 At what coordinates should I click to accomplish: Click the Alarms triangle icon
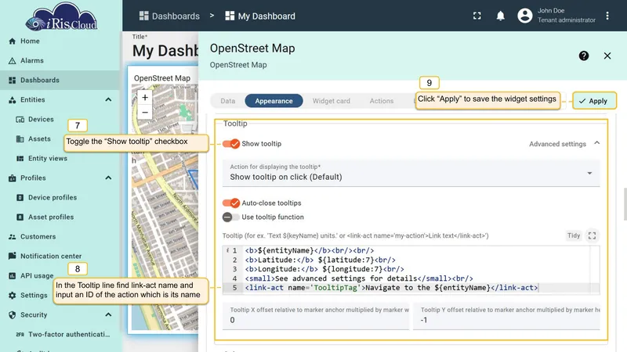tap(12, 61)
